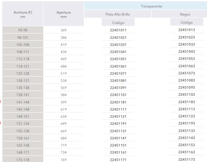Select width cell 105-108
Viewport: 207px width, 162px height.
[23, 44]
